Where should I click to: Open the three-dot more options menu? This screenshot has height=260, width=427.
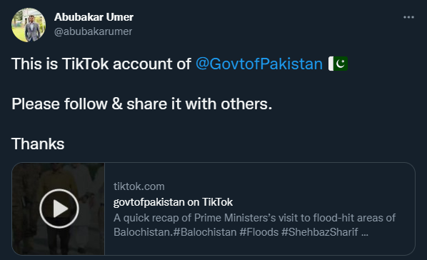coord(408,17)
